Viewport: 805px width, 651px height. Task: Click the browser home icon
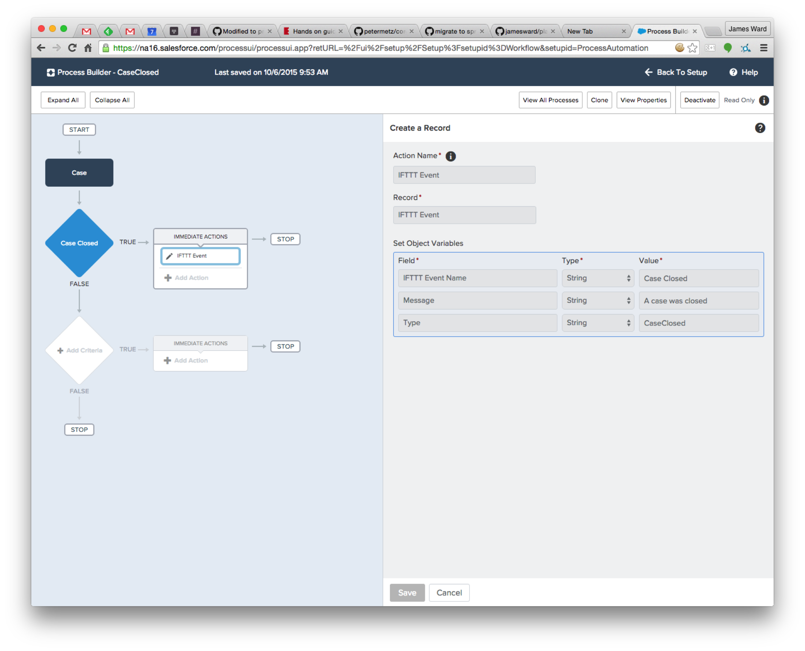click(88, 48)
